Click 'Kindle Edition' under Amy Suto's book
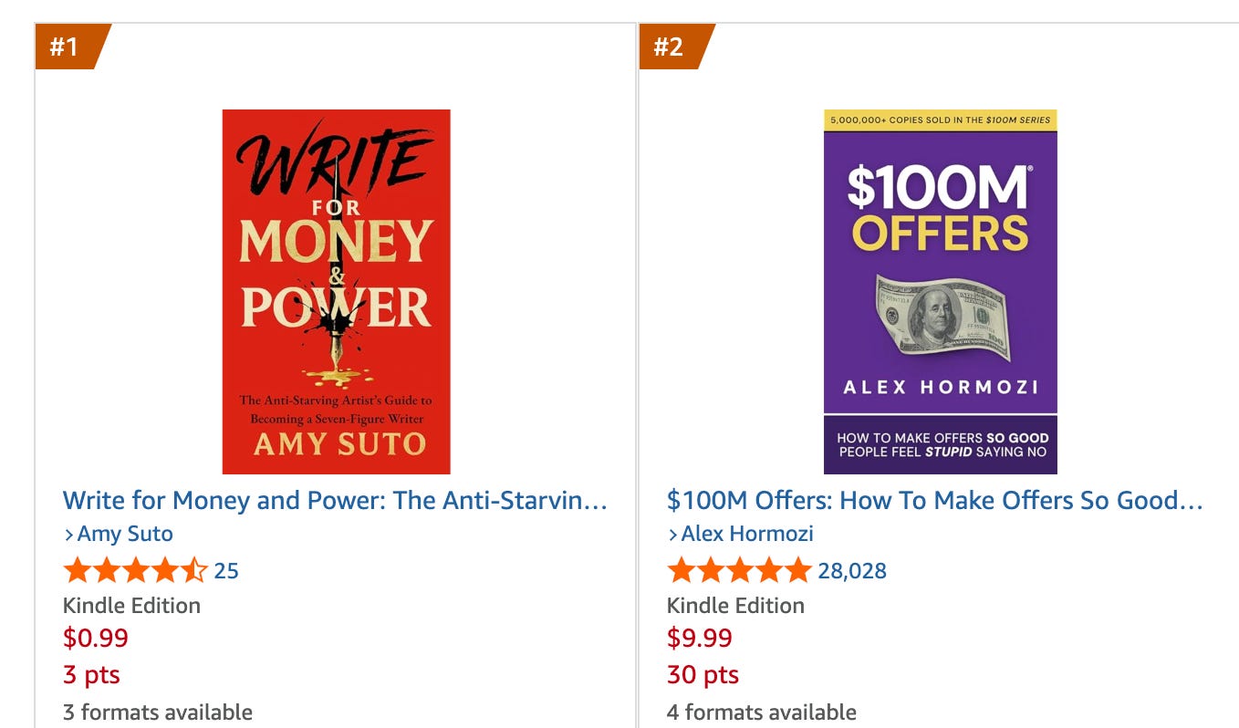The image size is (1239, 728). 131,606
